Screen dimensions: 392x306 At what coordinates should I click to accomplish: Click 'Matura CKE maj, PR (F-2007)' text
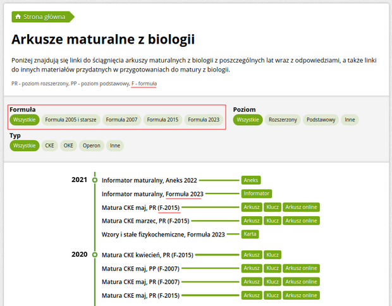click(140, 282)
